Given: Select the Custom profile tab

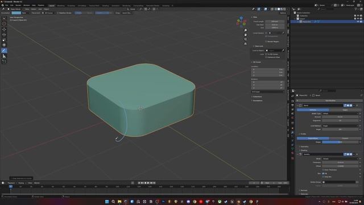Looking at the screenshot, I should (345, 138).
